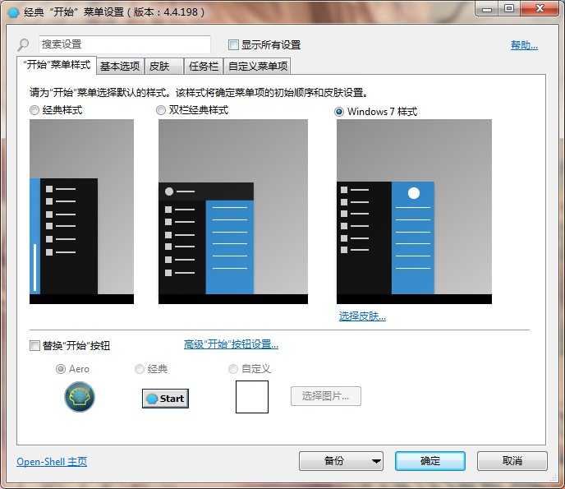Click the Open-Shell title bar icon
This screenshot has width=565, height=489.
[x=13, y=12]
